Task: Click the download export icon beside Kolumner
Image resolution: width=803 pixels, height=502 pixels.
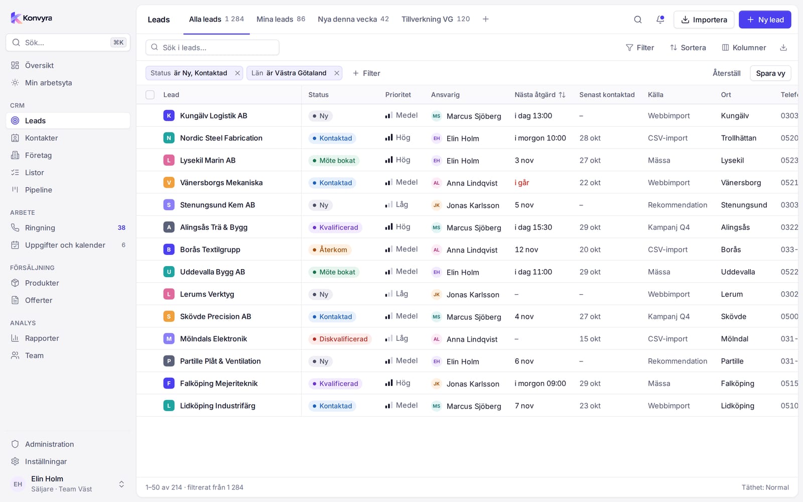Action: tap(783, 48)
